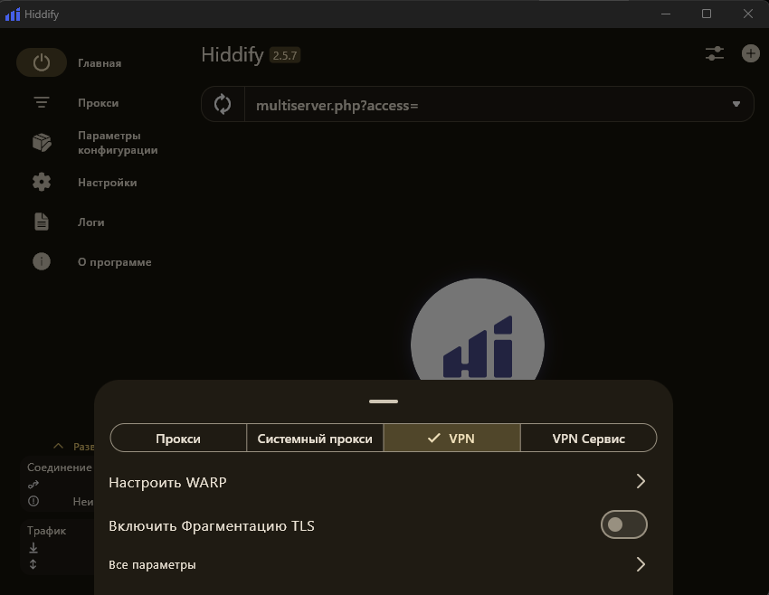
Task: Open Прокси via the filter icon
Action: pyautogui.click(x=42, y=102)
